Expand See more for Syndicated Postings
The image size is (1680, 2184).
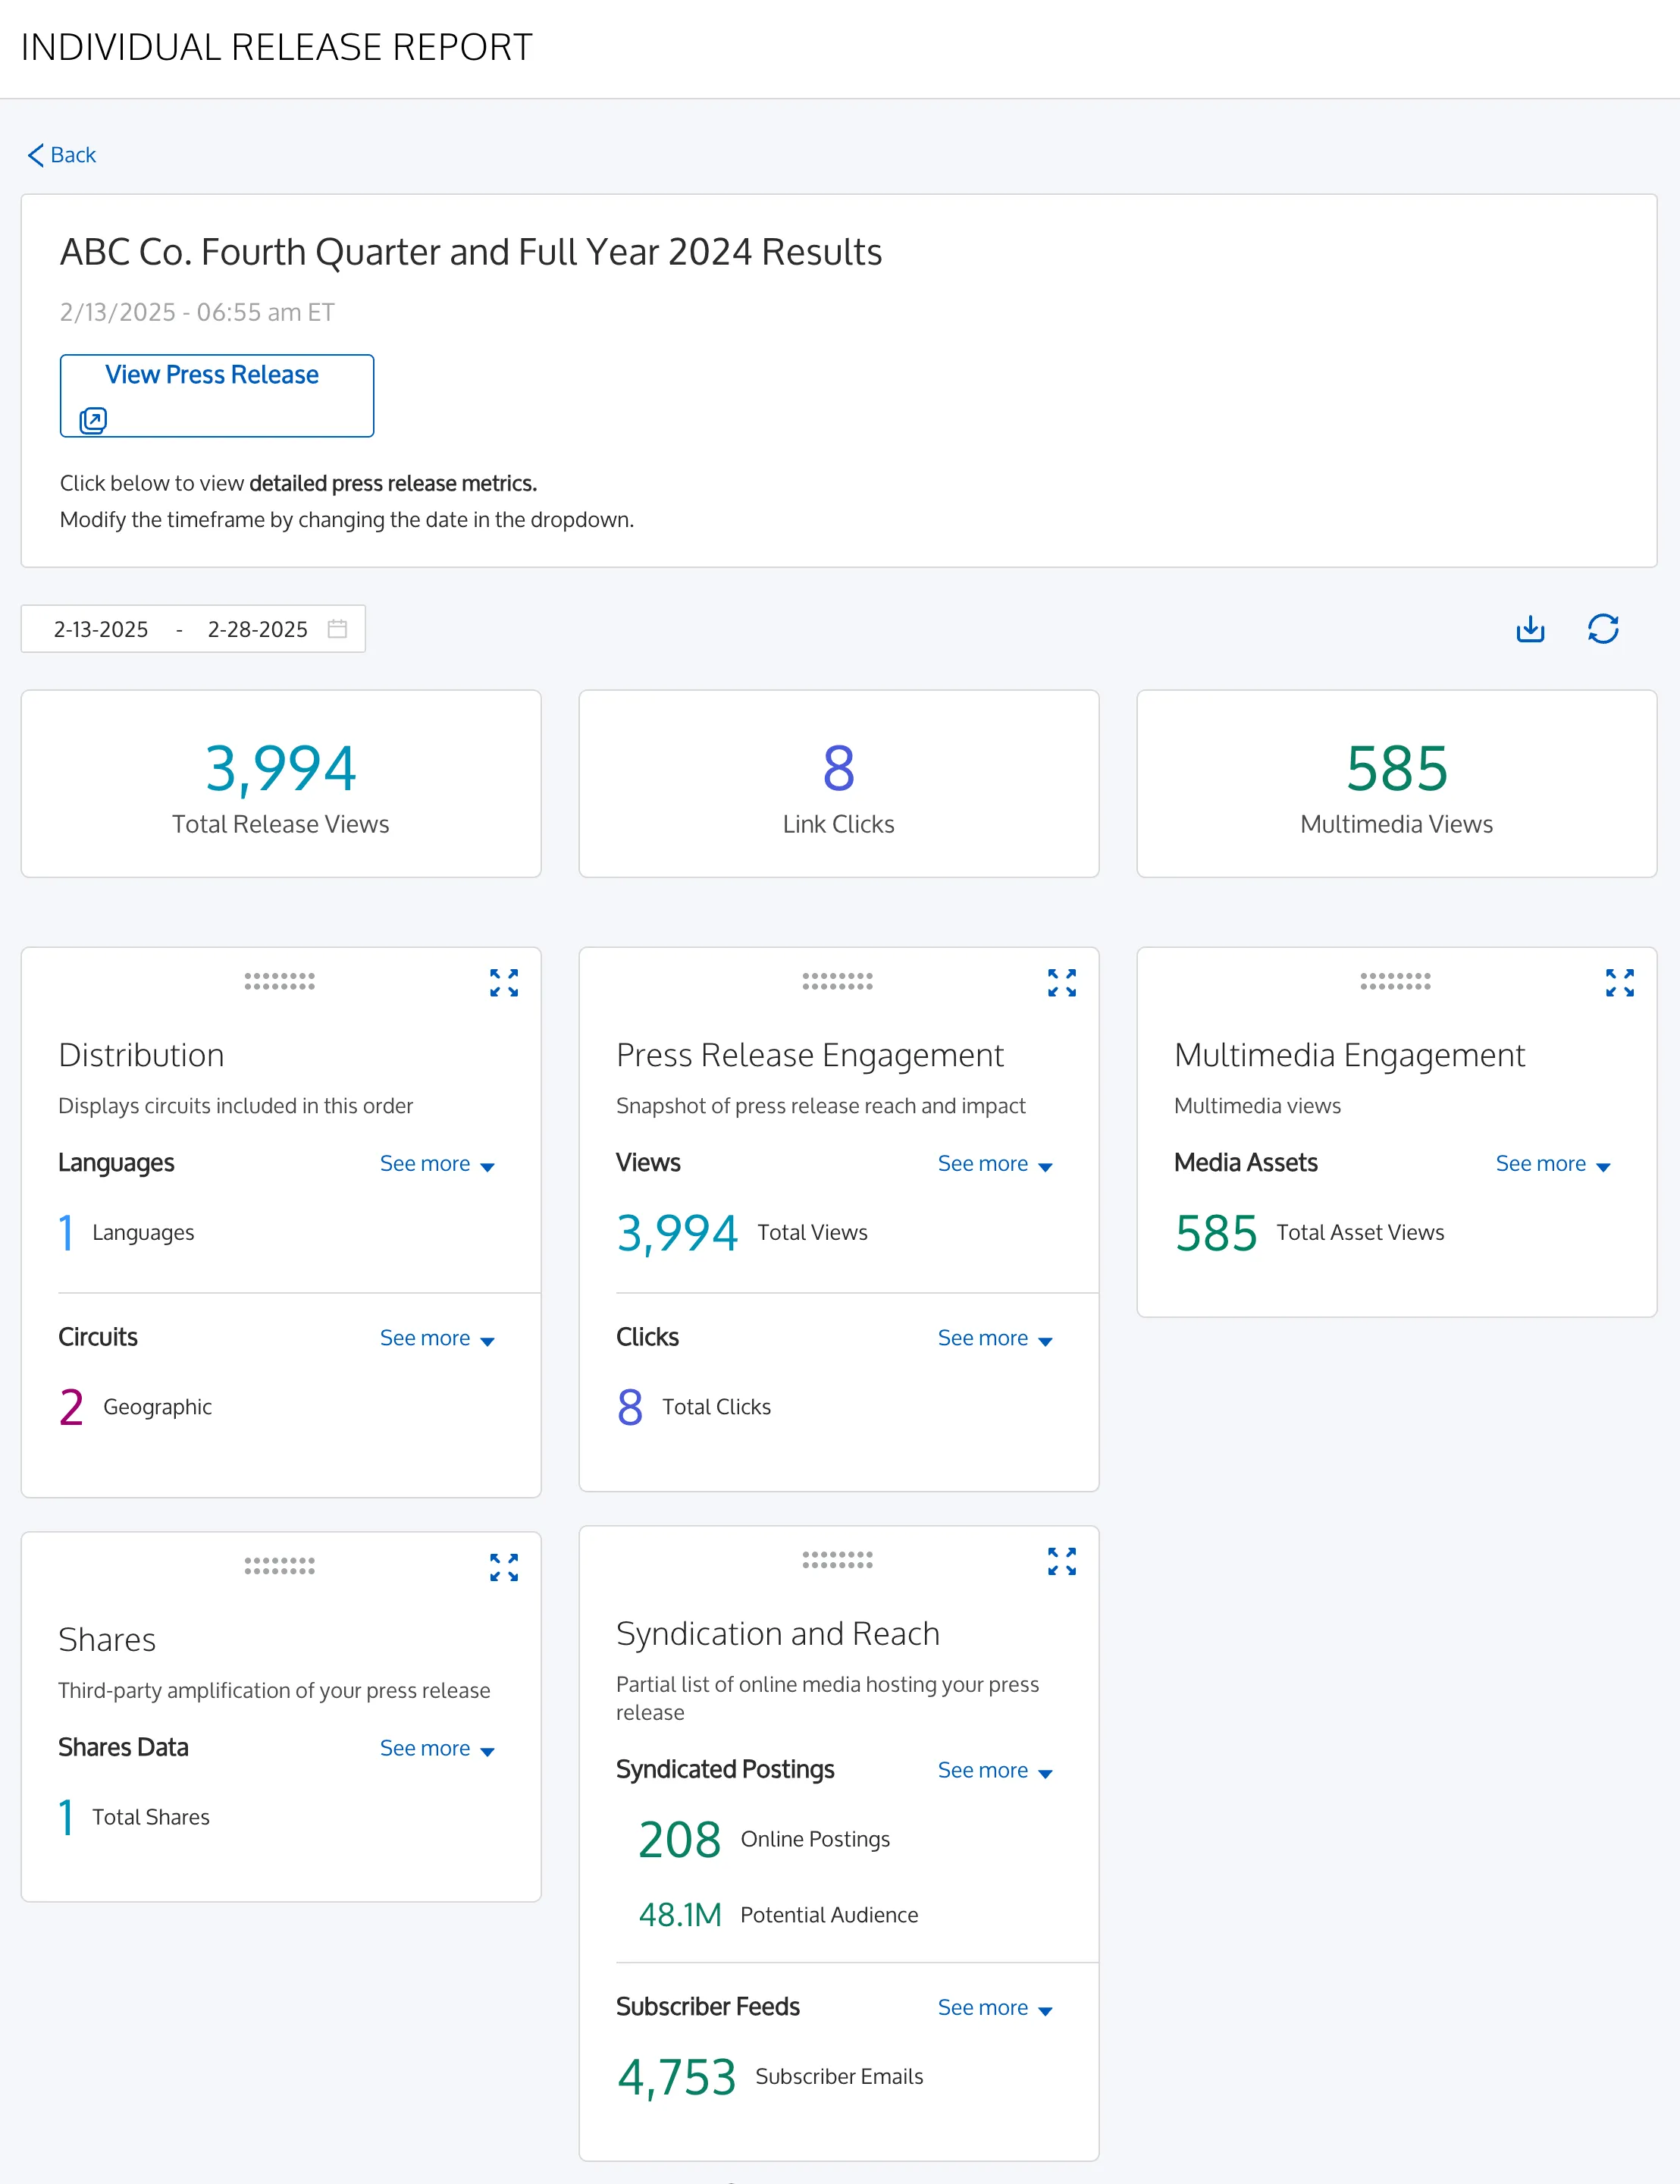pyautogui.click(x=995, y=1770)
